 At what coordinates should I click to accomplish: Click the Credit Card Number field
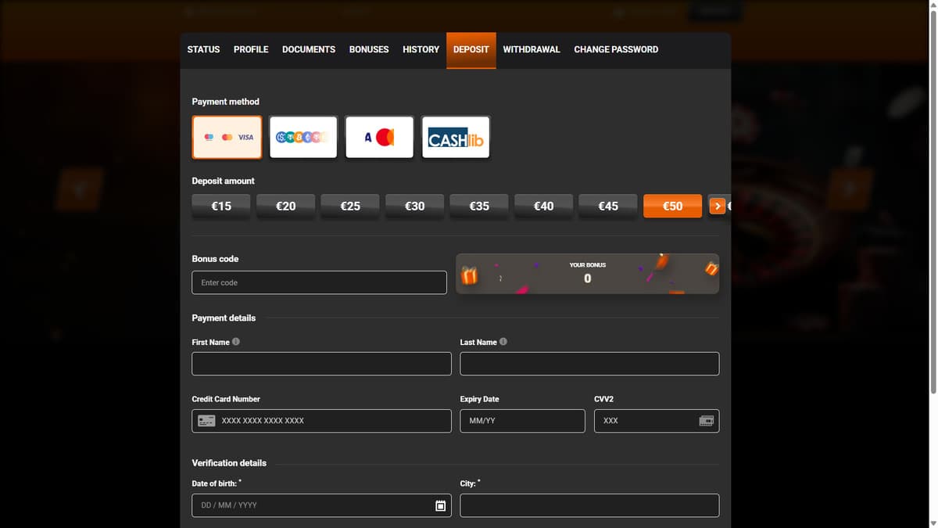click(321, 421)
